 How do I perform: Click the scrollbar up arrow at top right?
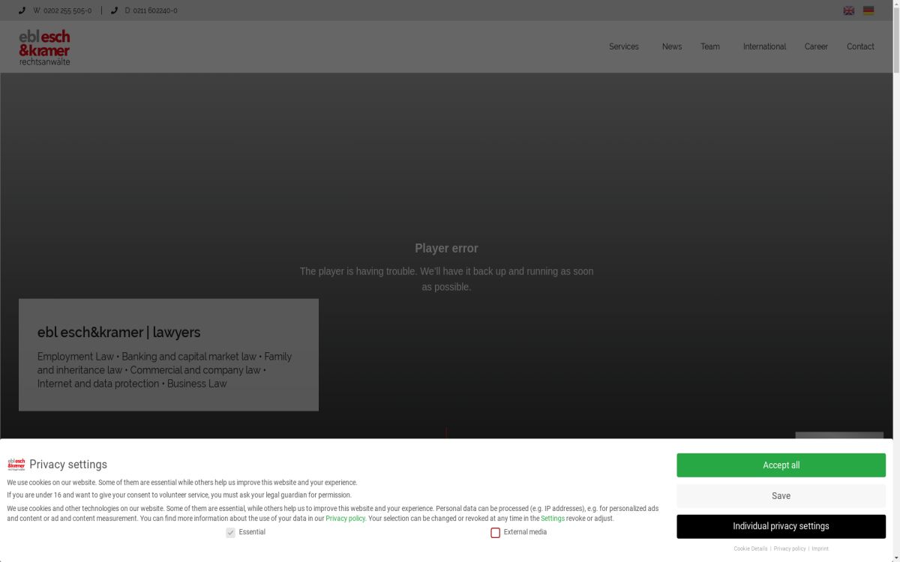[895, 4]
